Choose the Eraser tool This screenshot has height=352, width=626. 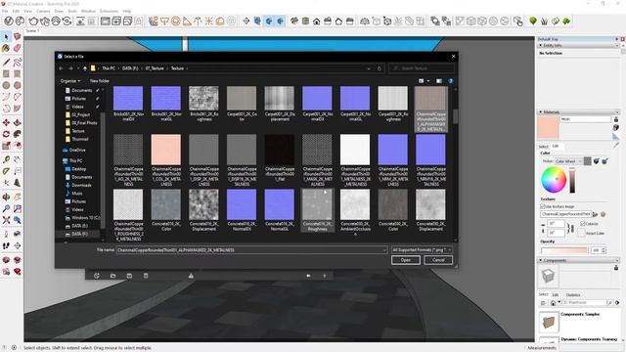click(18, 49)
